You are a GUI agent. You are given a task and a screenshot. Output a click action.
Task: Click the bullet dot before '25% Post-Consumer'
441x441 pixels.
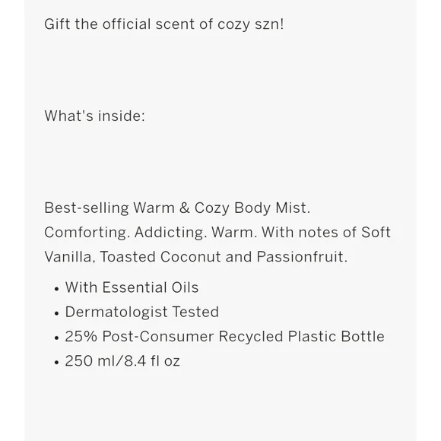click(57, 338)
